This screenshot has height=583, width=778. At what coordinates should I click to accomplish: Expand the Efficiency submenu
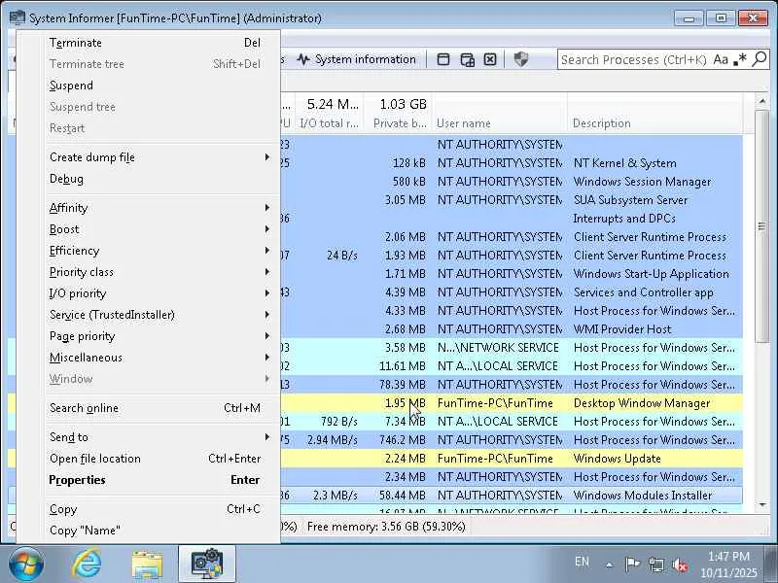(x=156, y=251)
